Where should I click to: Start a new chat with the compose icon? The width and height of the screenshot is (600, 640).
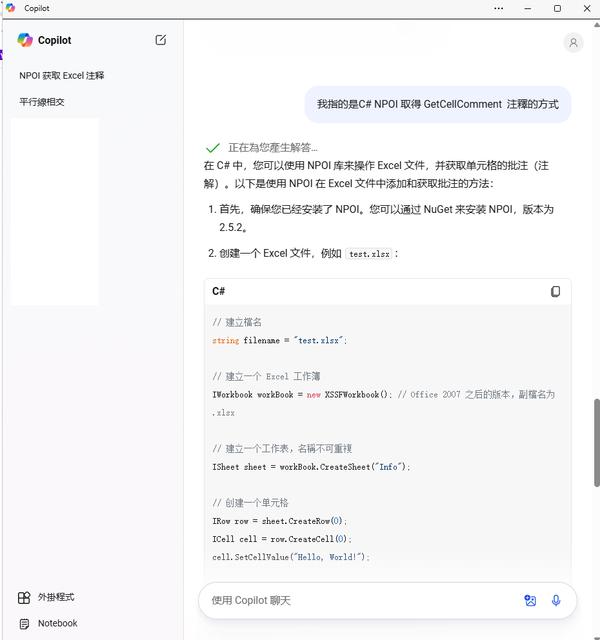(161, 40)
